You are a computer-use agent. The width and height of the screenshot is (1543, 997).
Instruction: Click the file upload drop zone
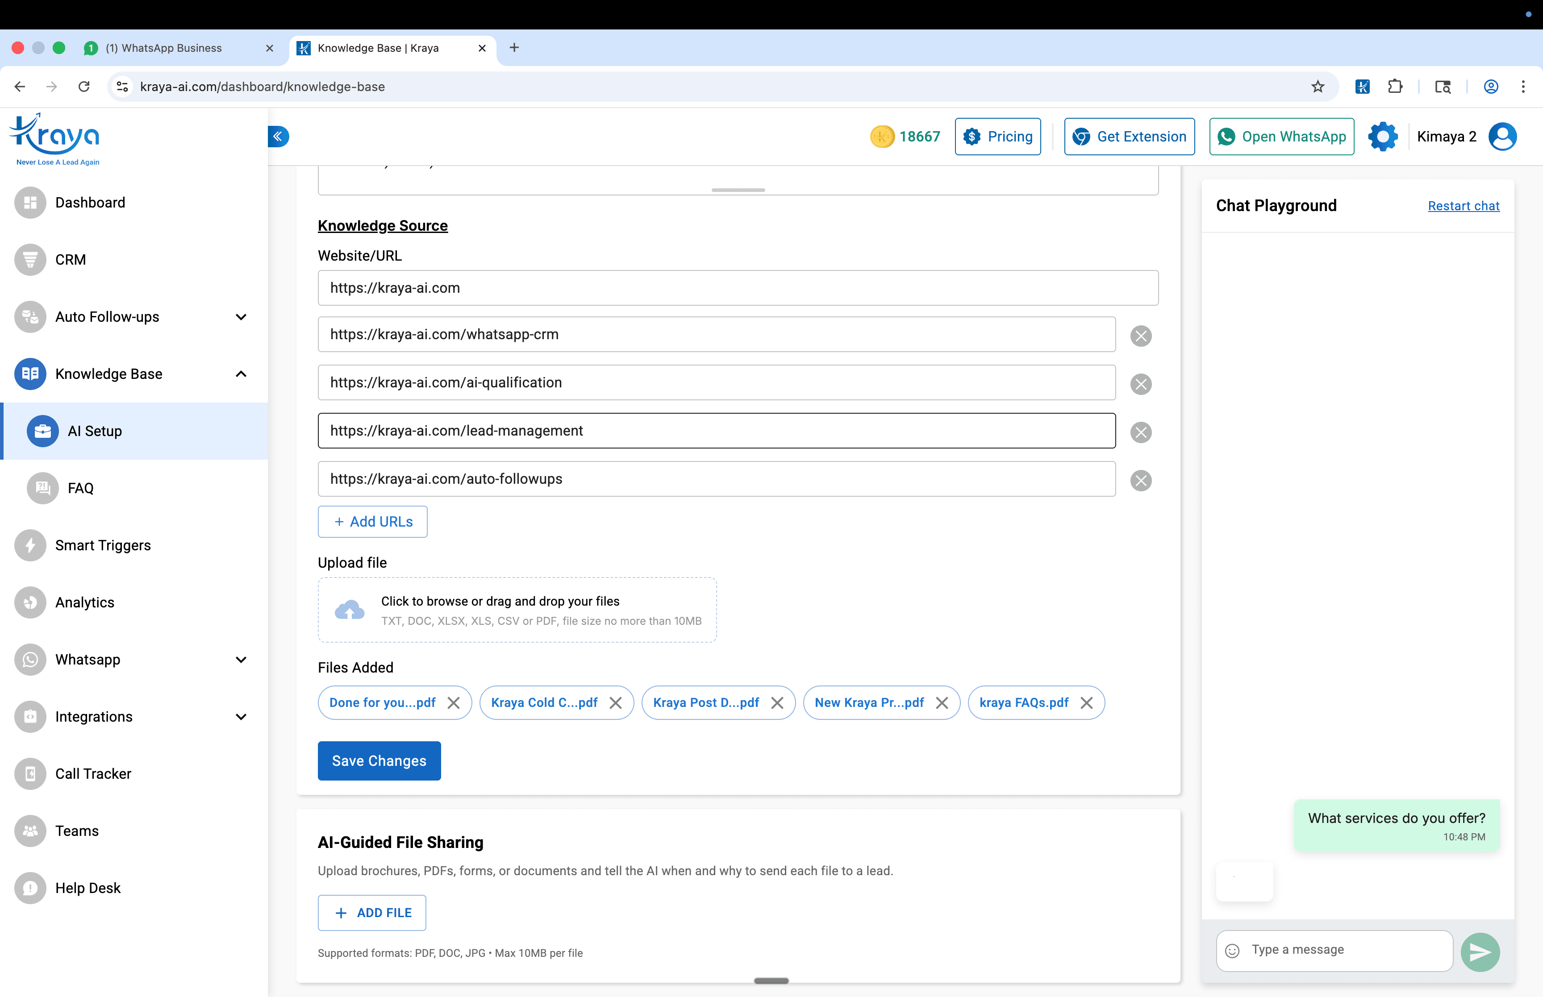pos(517,610)
